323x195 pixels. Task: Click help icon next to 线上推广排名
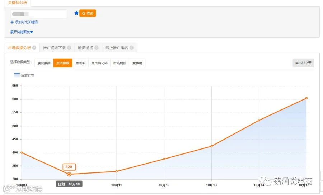coord(131,48)
